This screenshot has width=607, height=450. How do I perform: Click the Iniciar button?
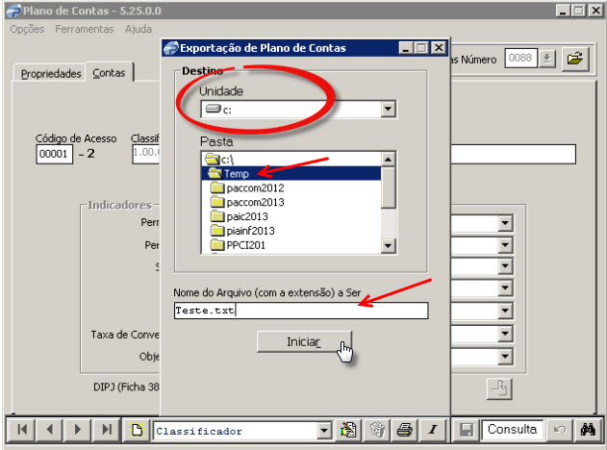click(304, 342)
